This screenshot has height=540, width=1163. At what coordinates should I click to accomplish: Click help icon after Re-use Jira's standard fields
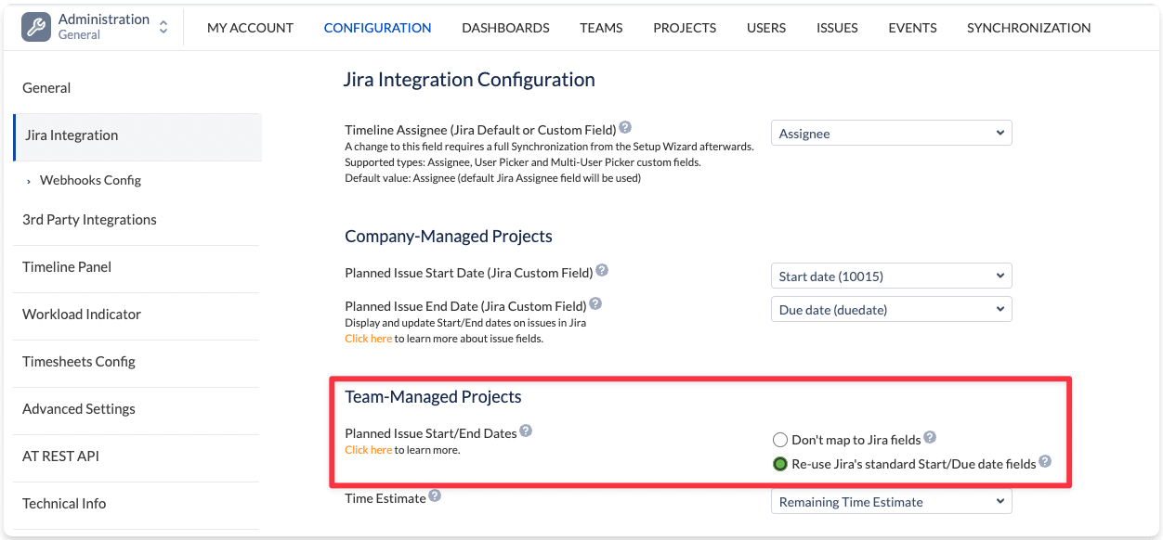[x=1045, y=461]
